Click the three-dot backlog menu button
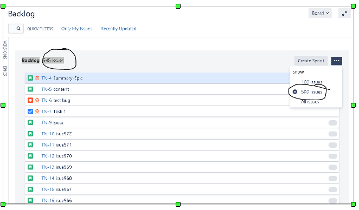359x210 pixels. coord(336,61)
